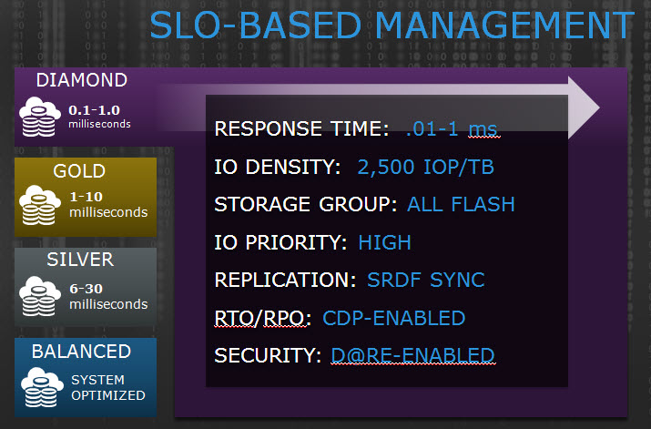This screenshot has width=651, height=429.
Task: Select the BALANCED service level tab
Action: point(82,351)
